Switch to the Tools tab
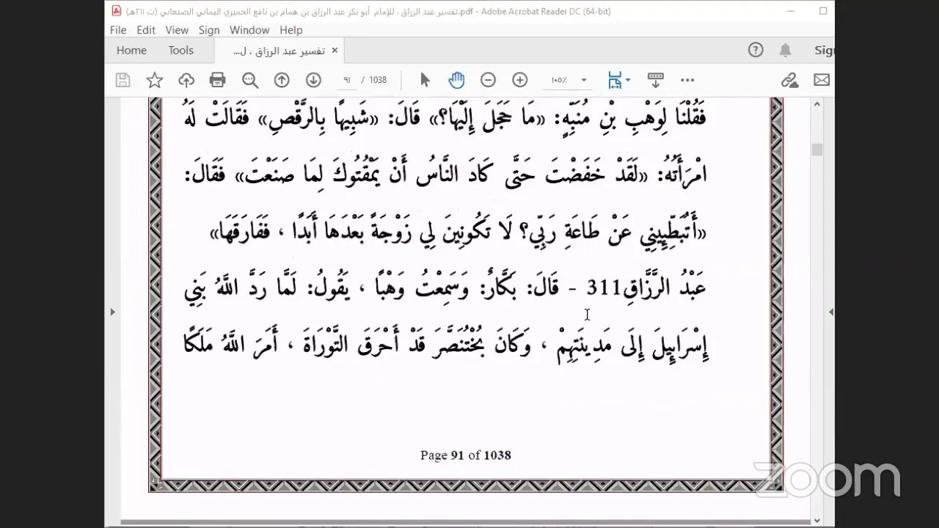The width and height of the screenshot is (939, 528). pos(180,51)
